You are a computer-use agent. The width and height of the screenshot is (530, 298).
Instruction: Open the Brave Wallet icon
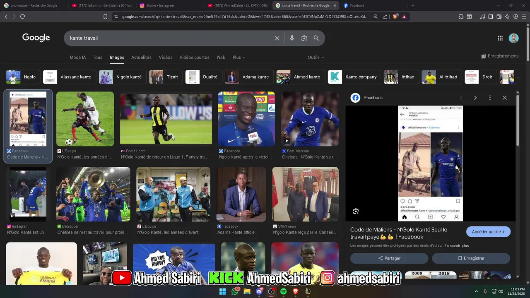[499, 17]
